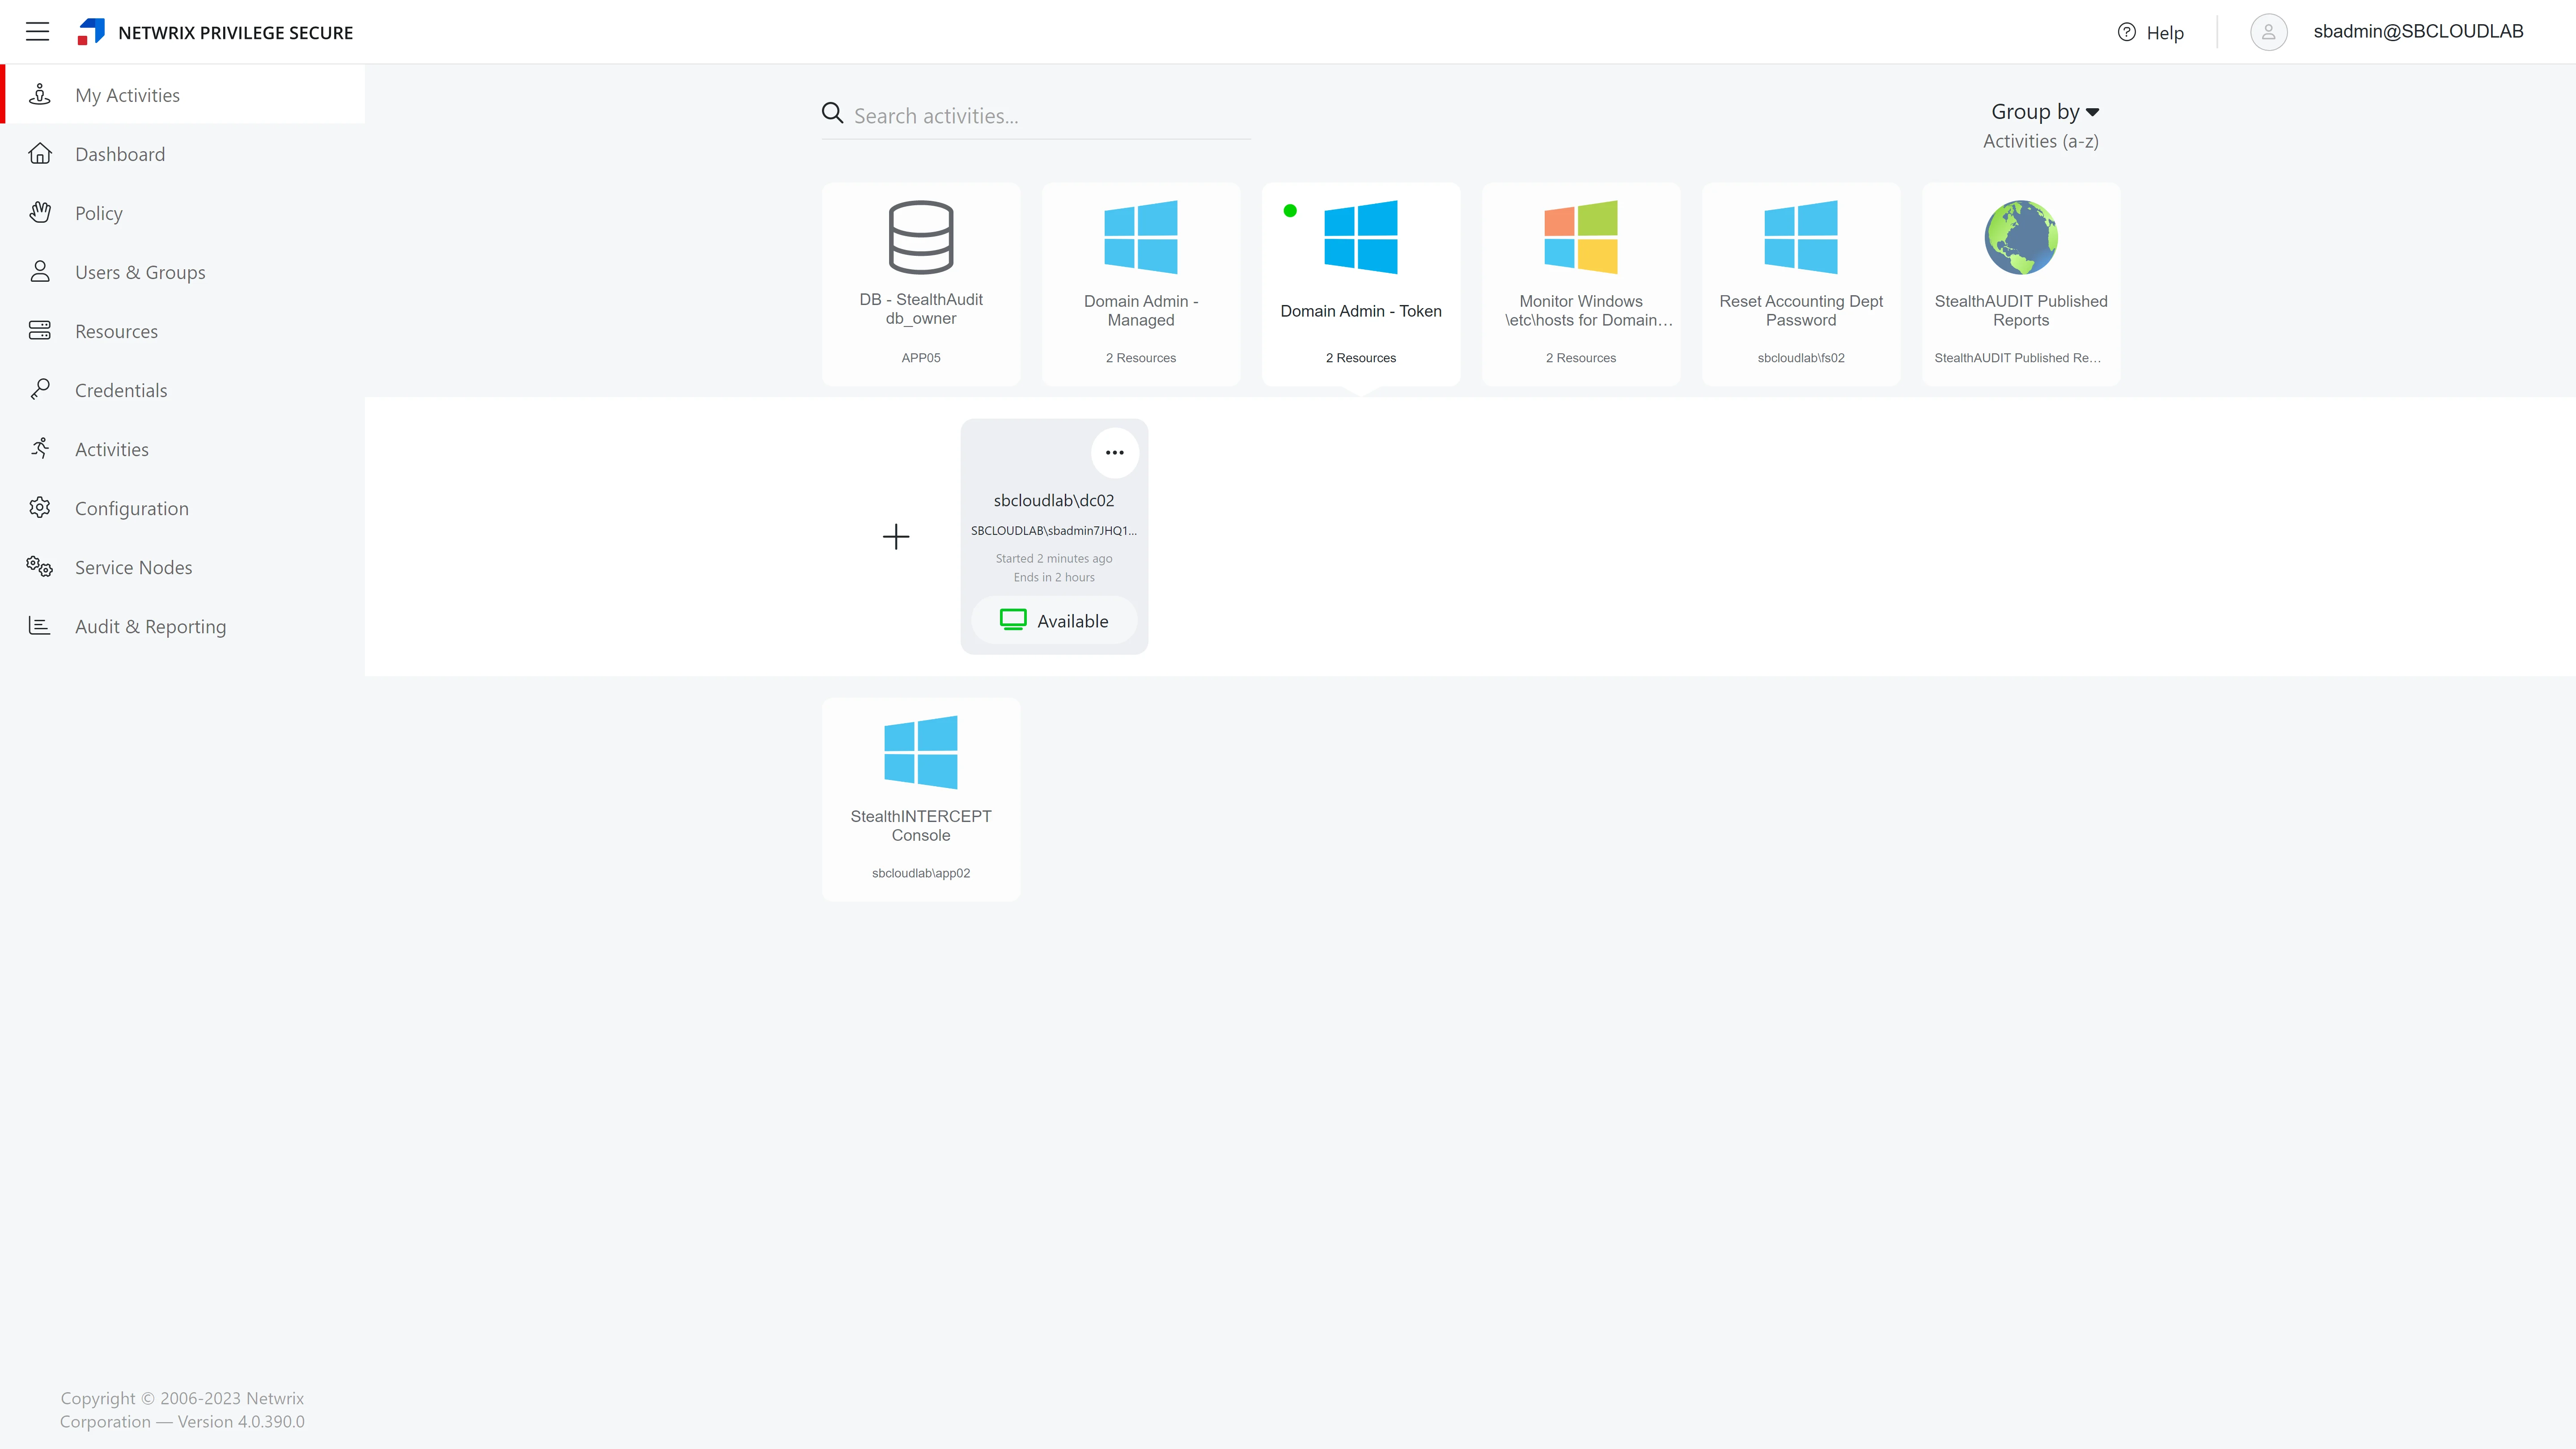Screen dimensions: 2576x1449
Task: Click the colored Windows icon of Monitor Windows
Action: 1581,237
